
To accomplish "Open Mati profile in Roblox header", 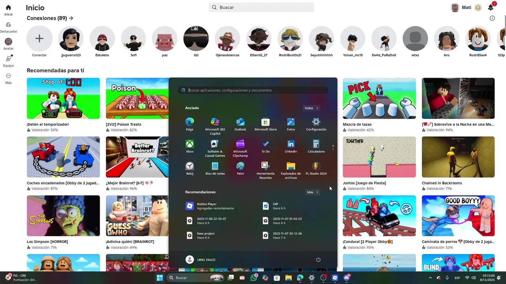I will click(461, 7).
